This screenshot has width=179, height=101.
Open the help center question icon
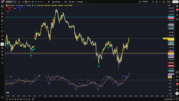[177, 99]
